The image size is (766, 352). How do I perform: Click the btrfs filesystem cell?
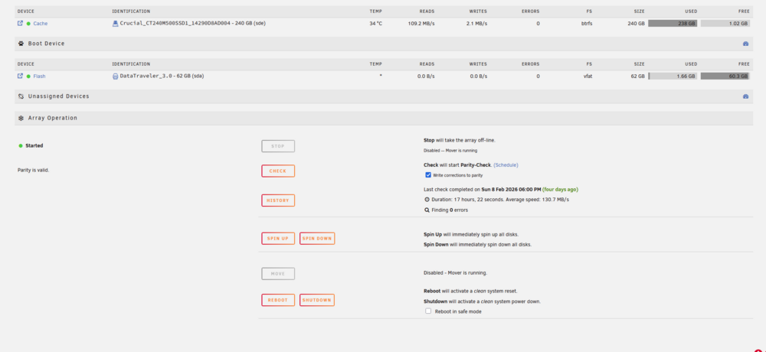click(x=585, y=24)
